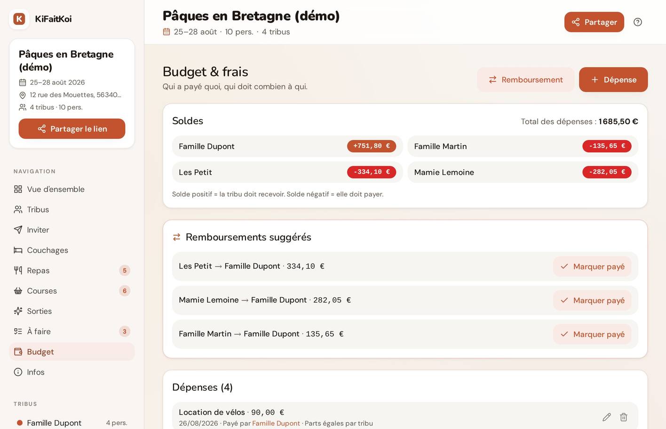The image size is (666, 429).
Task: Open the Infos page
Action: click(x=72, y=372)
